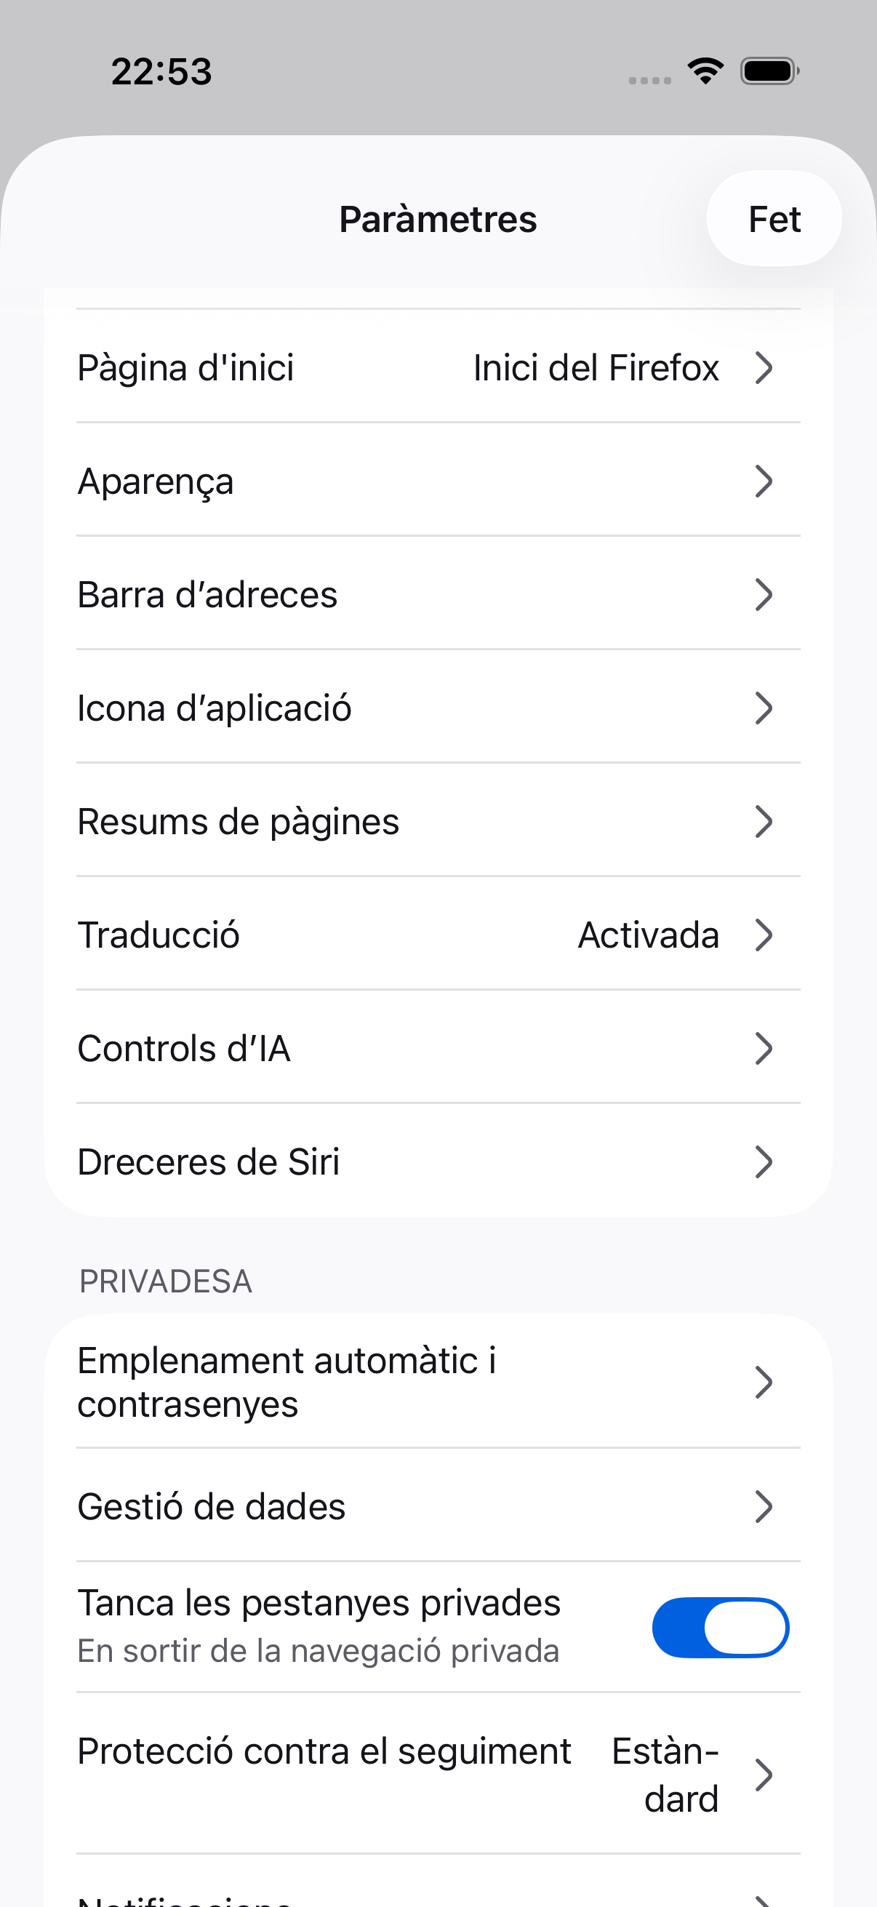Image resolution: width=877 pixels, height=1907 pixels.
Task: Click the chevron next to Resums de pàgines
Action: 764,821
